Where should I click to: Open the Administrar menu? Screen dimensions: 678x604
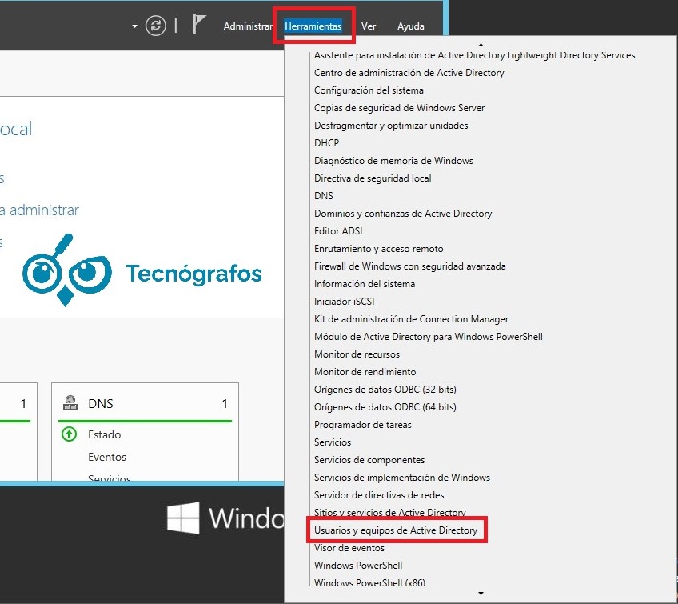(x=248, y=26)
